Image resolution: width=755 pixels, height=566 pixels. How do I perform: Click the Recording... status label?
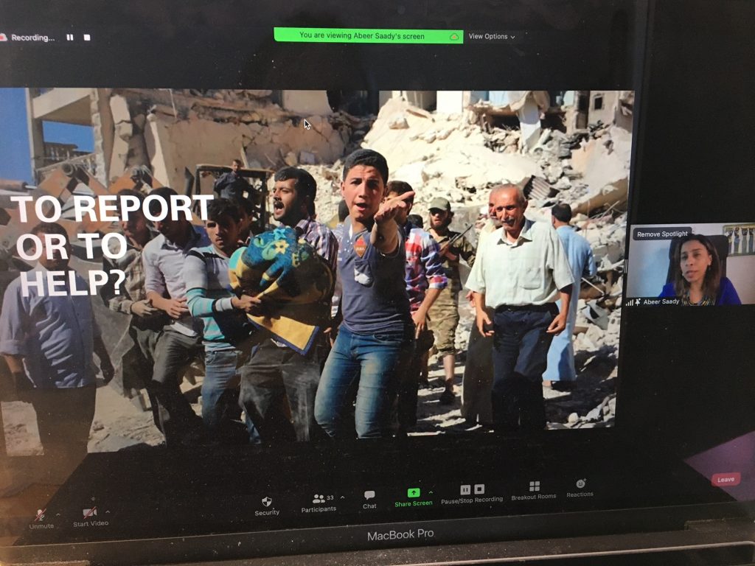click(32, 38)
